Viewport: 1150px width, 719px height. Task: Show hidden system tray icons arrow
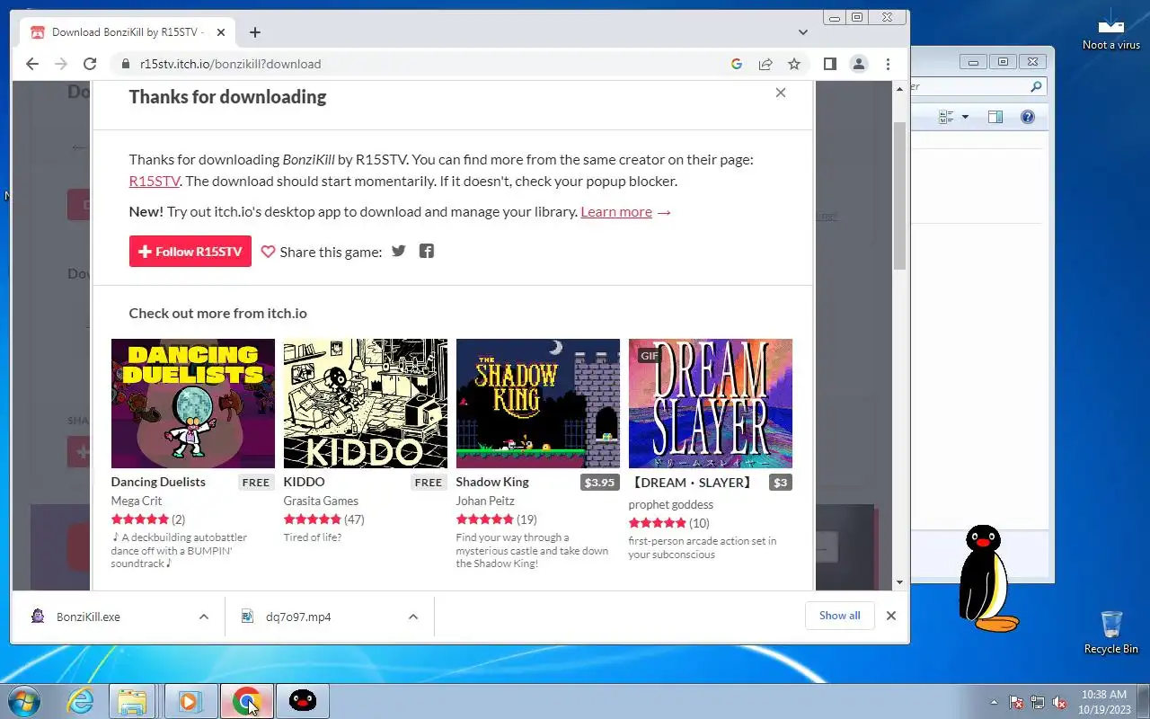(994, 702)
